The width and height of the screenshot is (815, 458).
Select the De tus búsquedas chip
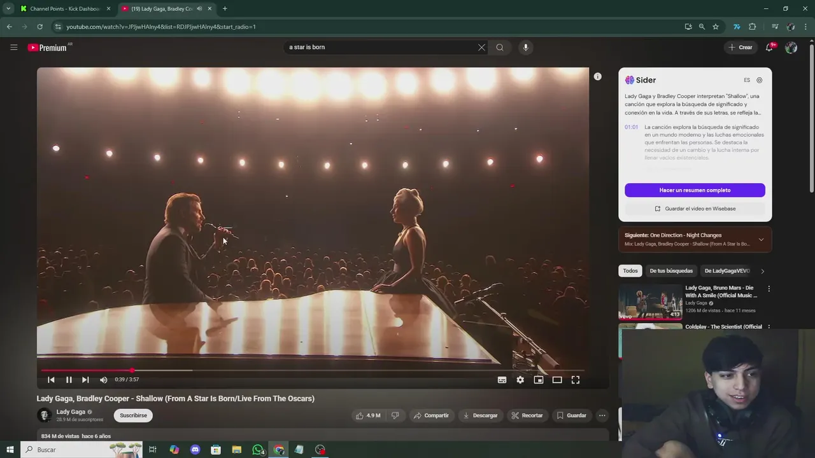coord(671,271)
